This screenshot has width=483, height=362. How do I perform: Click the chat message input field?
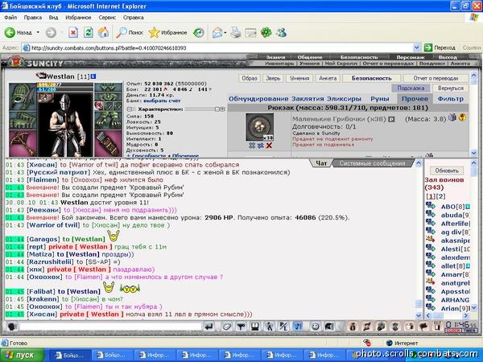click(x=111, y=327)
